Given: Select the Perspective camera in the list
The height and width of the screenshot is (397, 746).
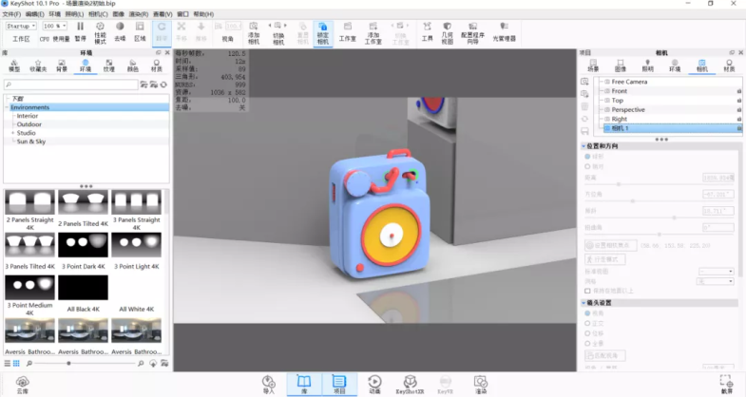Looking at the screenshot, I should pyautogui.click(x=628, y=109).
